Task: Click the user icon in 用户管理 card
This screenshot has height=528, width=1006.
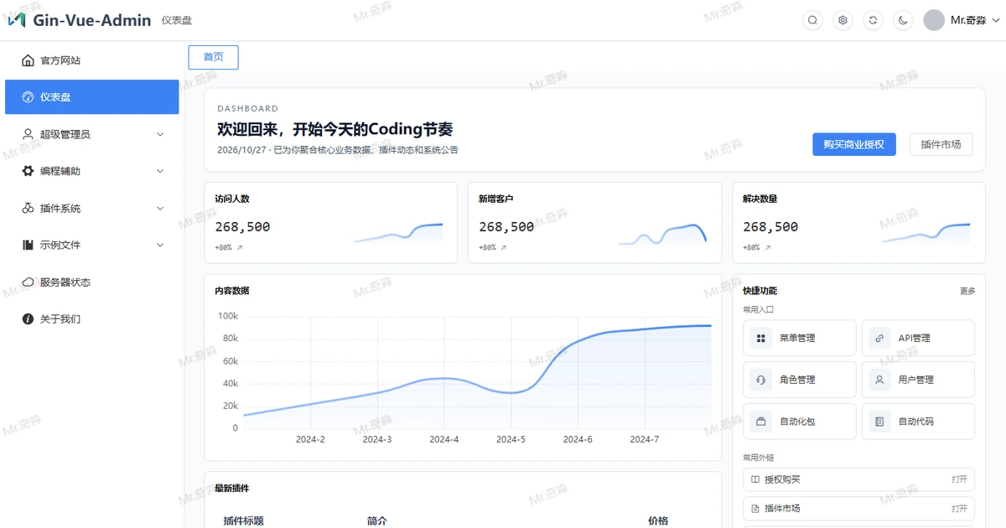Action: (879, 380)
